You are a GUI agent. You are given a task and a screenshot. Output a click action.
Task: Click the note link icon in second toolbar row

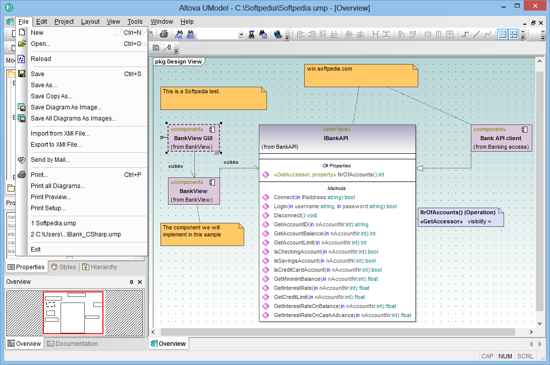(168, 47)
